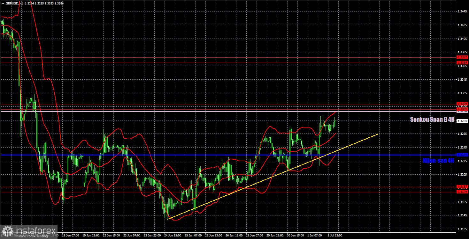This screenshot has width=469, height=239.
Task: Click the 1.3245 price scale value
Action: point(462,148)
